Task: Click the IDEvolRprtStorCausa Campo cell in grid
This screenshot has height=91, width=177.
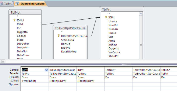Action: (x=63, y=70)
